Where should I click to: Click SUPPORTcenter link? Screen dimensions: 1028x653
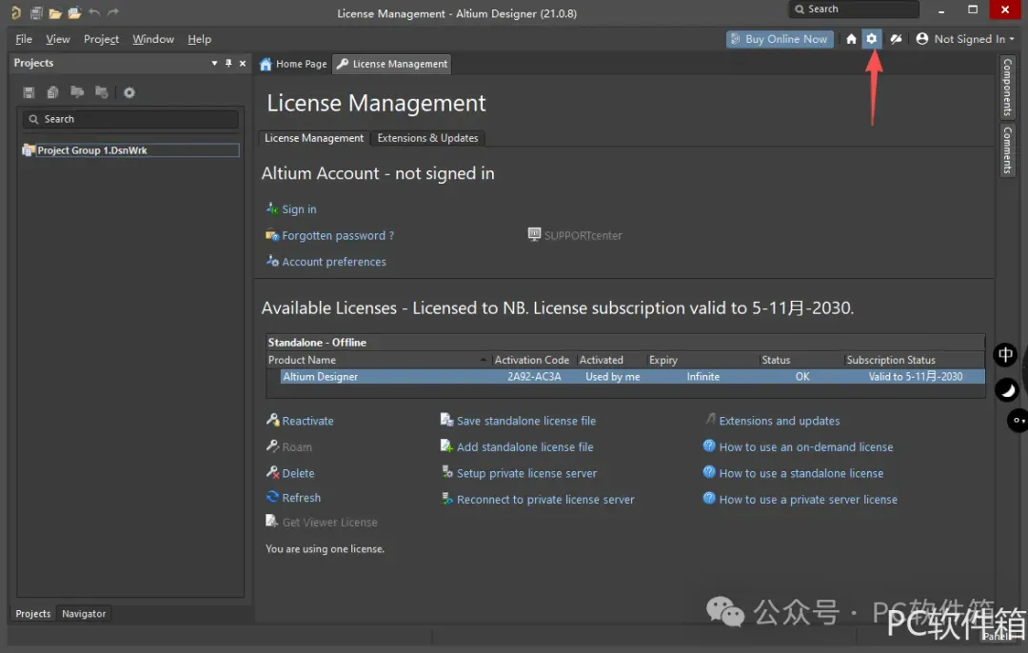[583, 235]
